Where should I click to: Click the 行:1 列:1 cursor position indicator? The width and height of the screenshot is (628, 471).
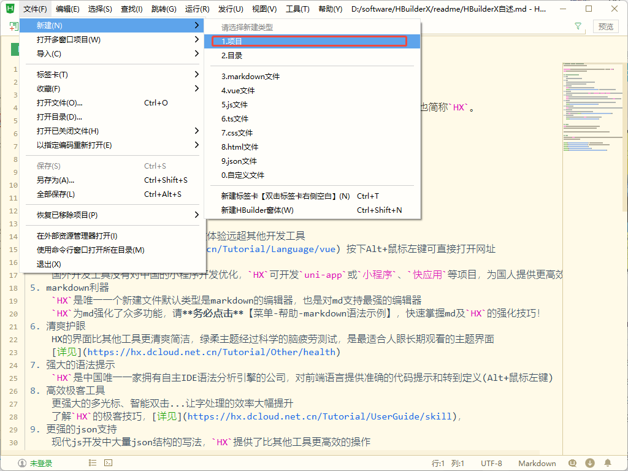[x=448, y=464]
